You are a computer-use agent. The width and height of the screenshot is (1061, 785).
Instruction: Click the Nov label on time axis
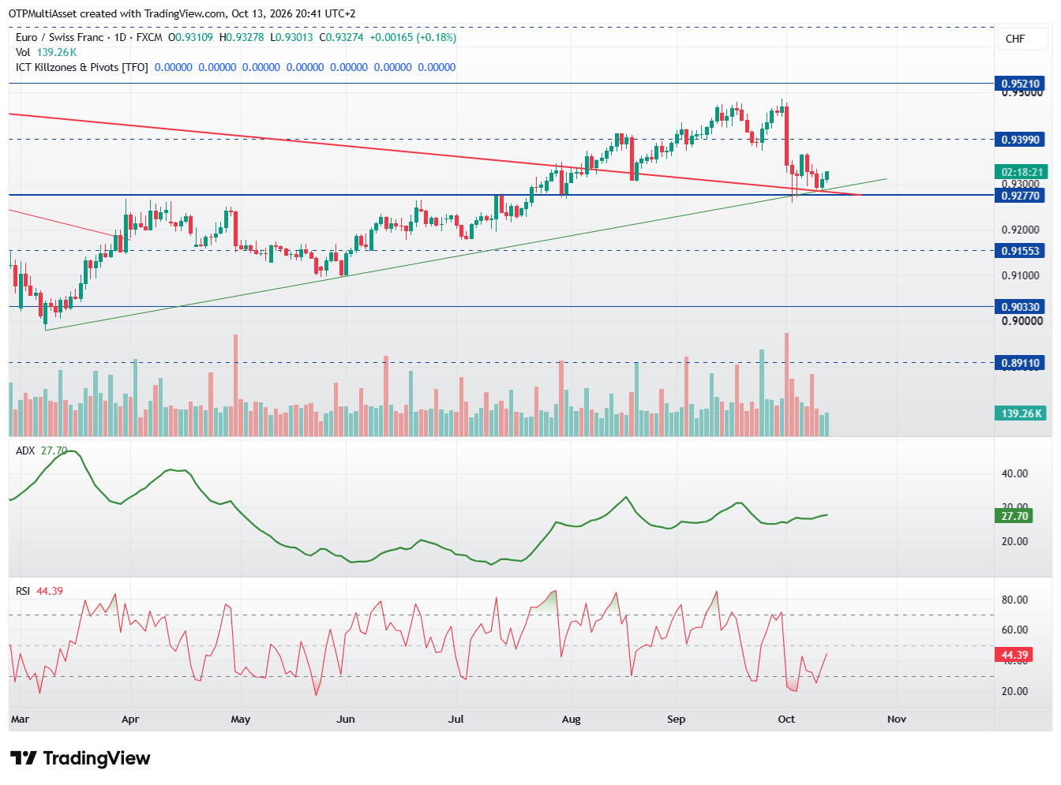click(897, 719)
